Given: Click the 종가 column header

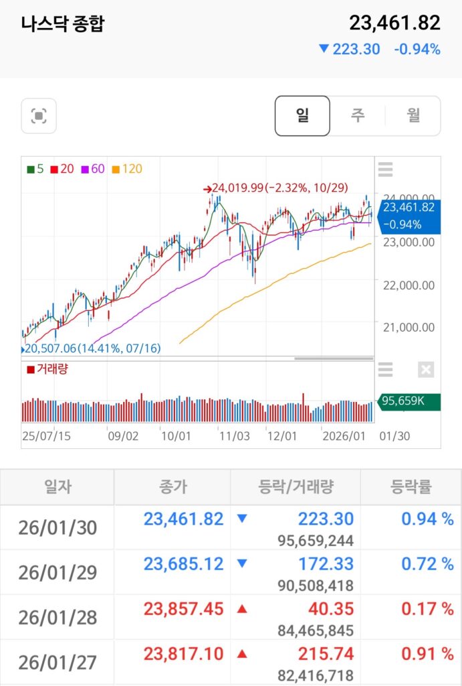Looking at the screenshot, I should 172,487.
